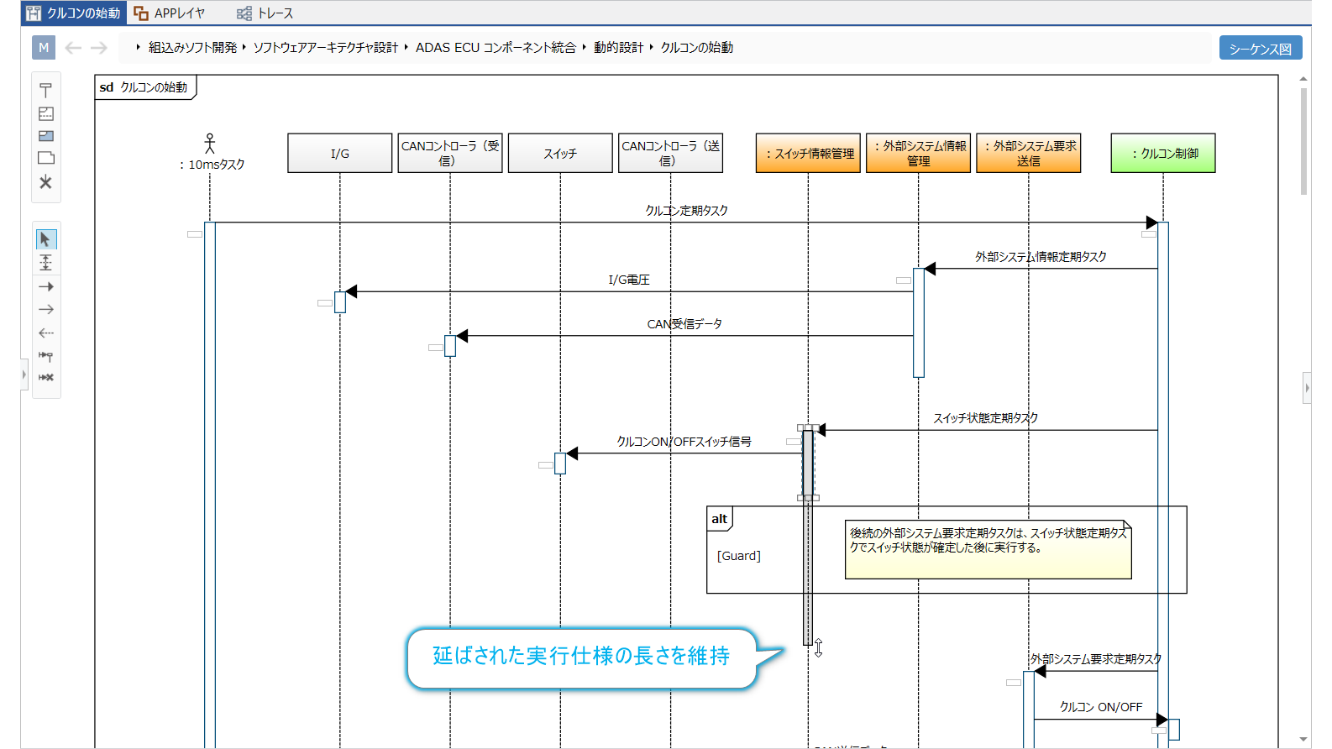
Task: Activate the arrow pointer selection tool
Action: [x=46, y=239]
